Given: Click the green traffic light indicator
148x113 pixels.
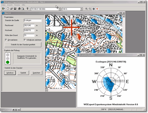Looking at the screenshot, I should tap(8, 62).
